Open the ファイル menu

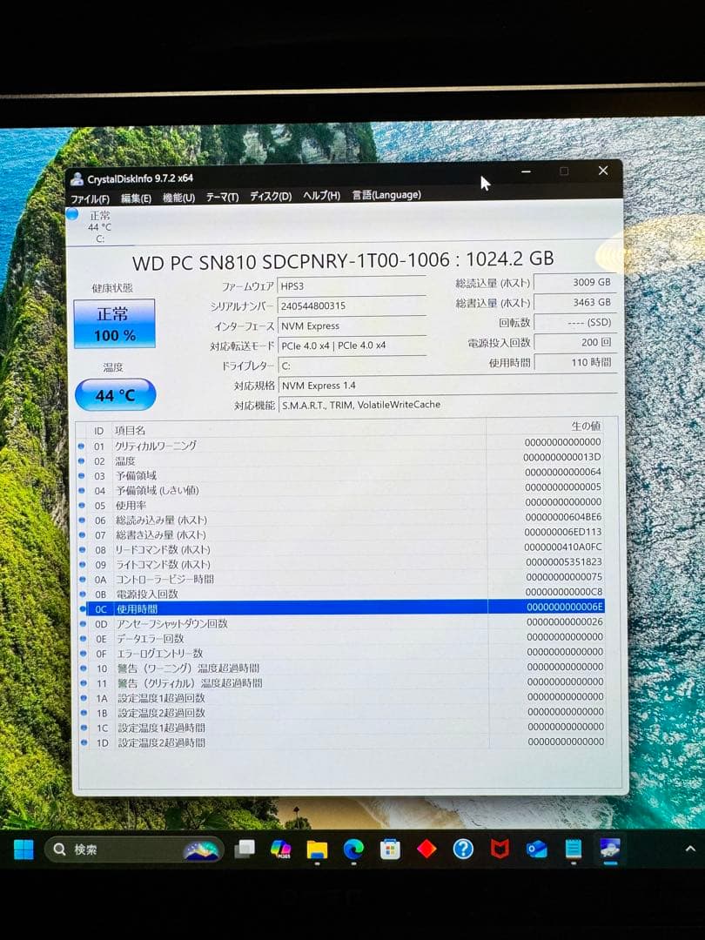click(91, 195)
